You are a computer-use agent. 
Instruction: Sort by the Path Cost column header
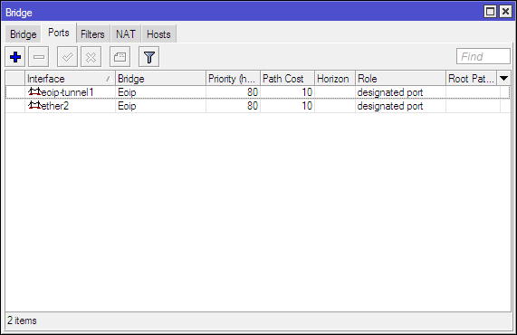287,79
